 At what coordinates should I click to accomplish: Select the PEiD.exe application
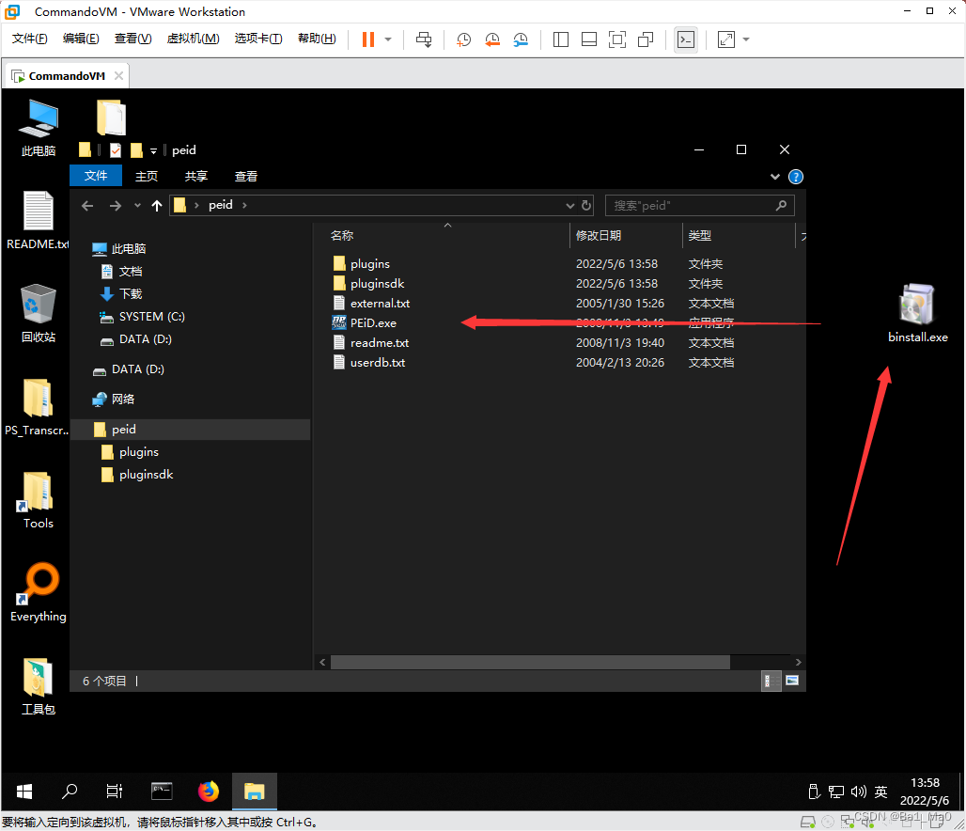373,323
